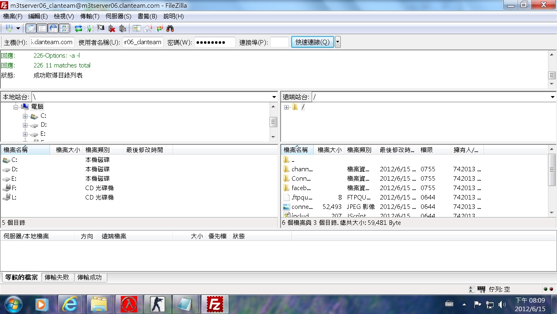Refresh the file and folder lists
This screenshot has height=314, width=557.
click(79, 28)
